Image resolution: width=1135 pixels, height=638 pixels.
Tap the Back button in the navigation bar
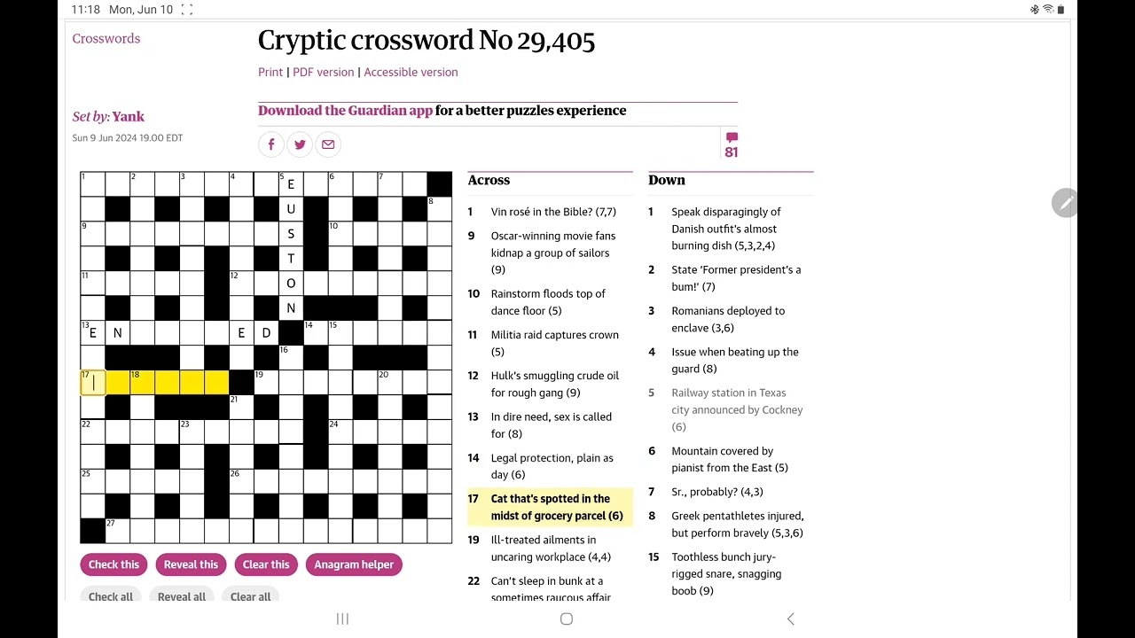click(x=790, y=619)
